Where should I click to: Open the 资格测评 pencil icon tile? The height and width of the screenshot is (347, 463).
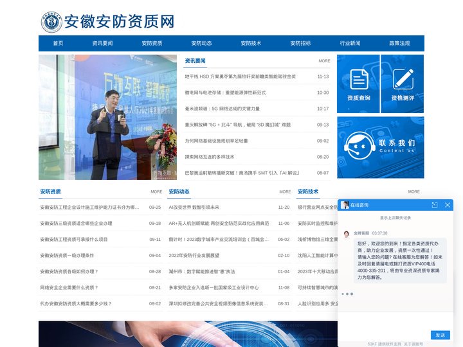(403, 84)
